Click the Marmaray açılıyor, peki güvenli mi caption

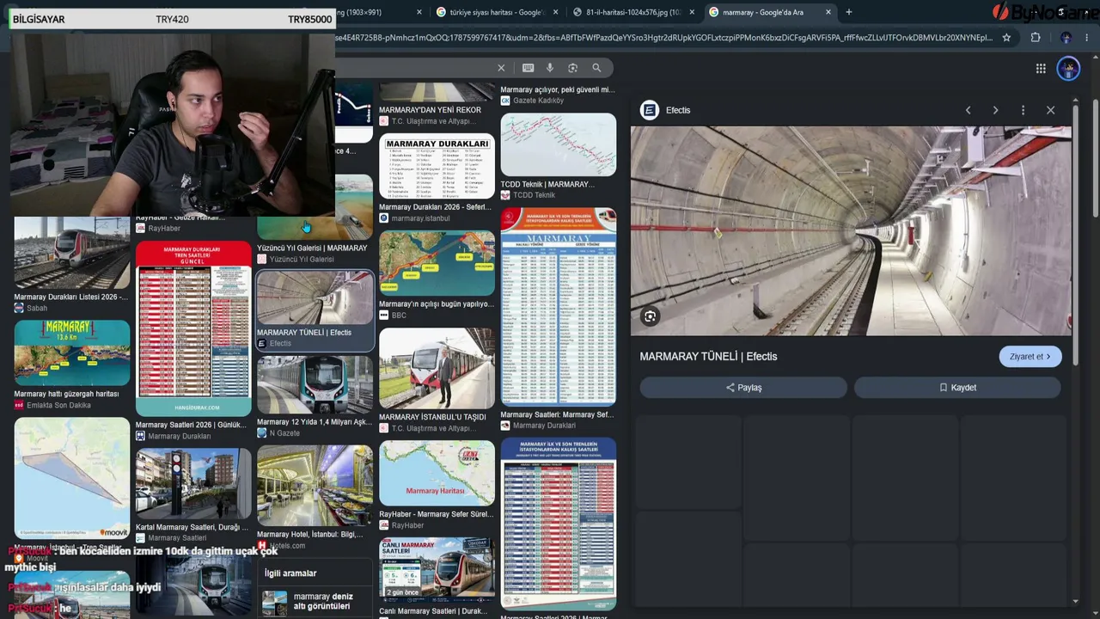coord(558,89)
